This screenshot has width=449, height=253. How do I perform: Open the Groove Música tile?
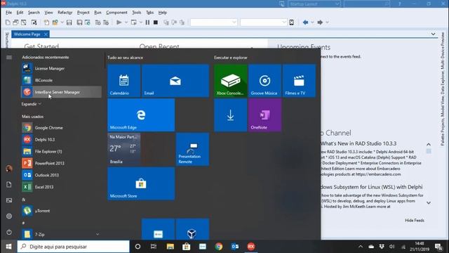(x=265, y=81)
